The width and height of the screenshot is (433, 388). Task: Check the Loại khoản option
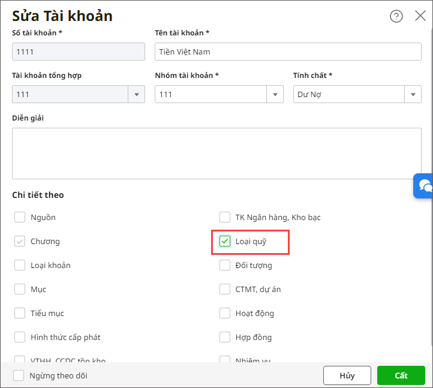pos(20,265)
